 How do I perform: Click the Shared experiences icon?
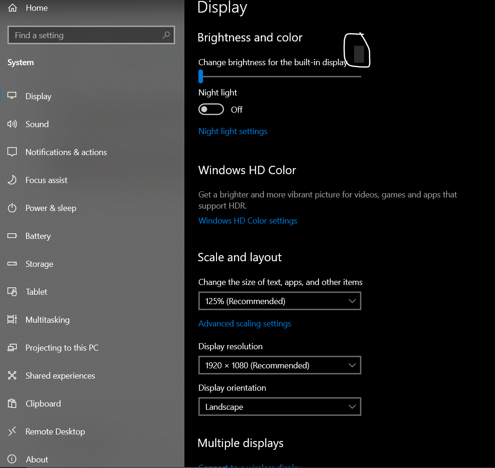(x=12, y=375)
